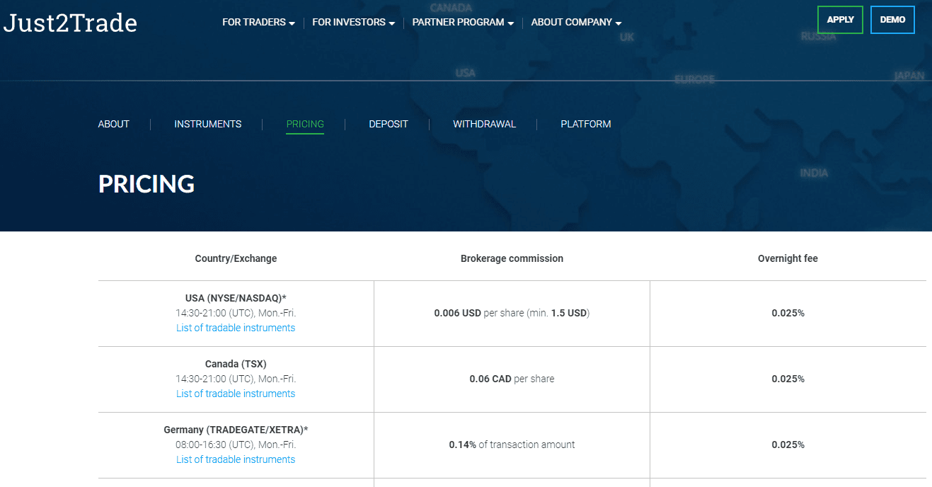Click the Overnight fee column header
932x487 pixels.
[x=788, y=258]
